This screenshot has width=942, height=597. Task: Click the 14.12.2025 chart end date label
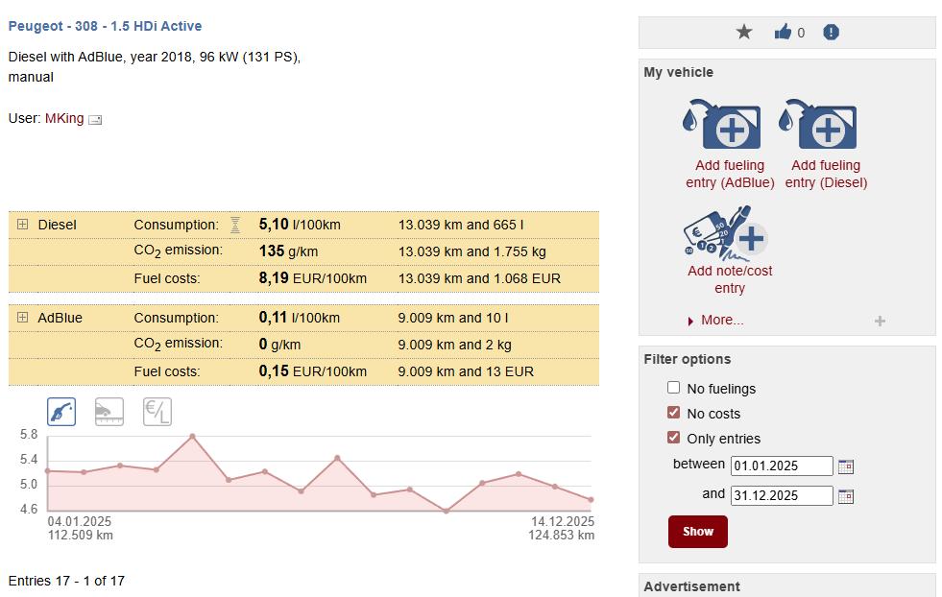[x=563, y=521]
